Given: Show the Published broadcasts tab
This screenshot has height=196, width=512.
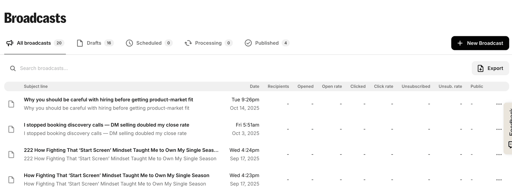Looking at the screenshot, I should point(267,43).
